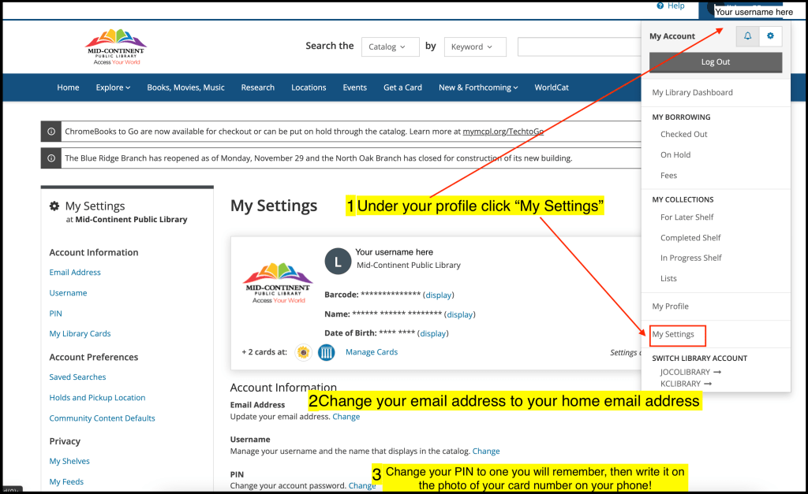Click the notification bell icon in My Account
The width and height of the screenshot is (808, 494).
[747, 36]
